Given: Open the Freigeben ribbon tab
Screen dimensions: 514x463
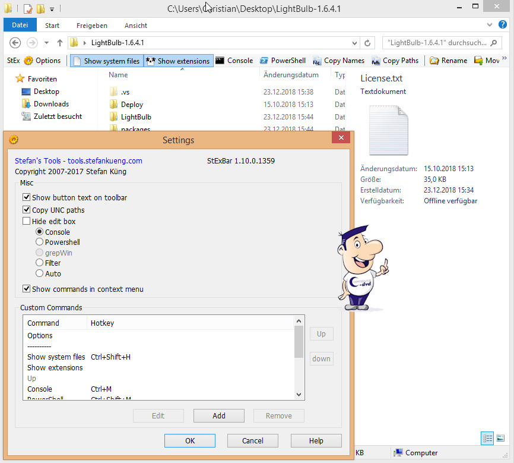Looking at the screenshot, I should [92, 26].
